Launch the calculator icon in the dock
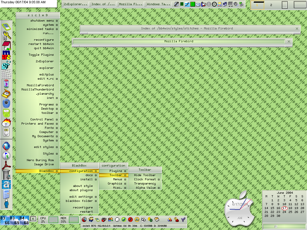 (x=6, y=194)
